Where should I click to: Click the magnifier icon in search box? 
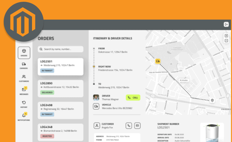pyautogui.click(x=41, y=49)
